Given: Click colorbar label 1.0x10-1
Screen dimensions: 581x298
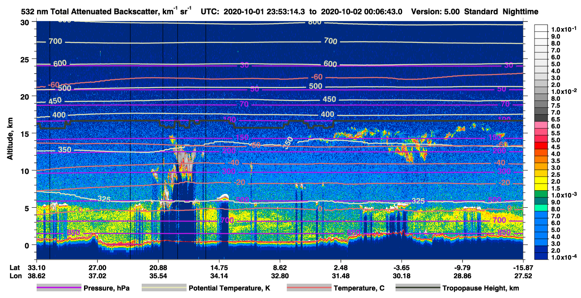Looking at the screenshot, I should click(x=565, y=29).
